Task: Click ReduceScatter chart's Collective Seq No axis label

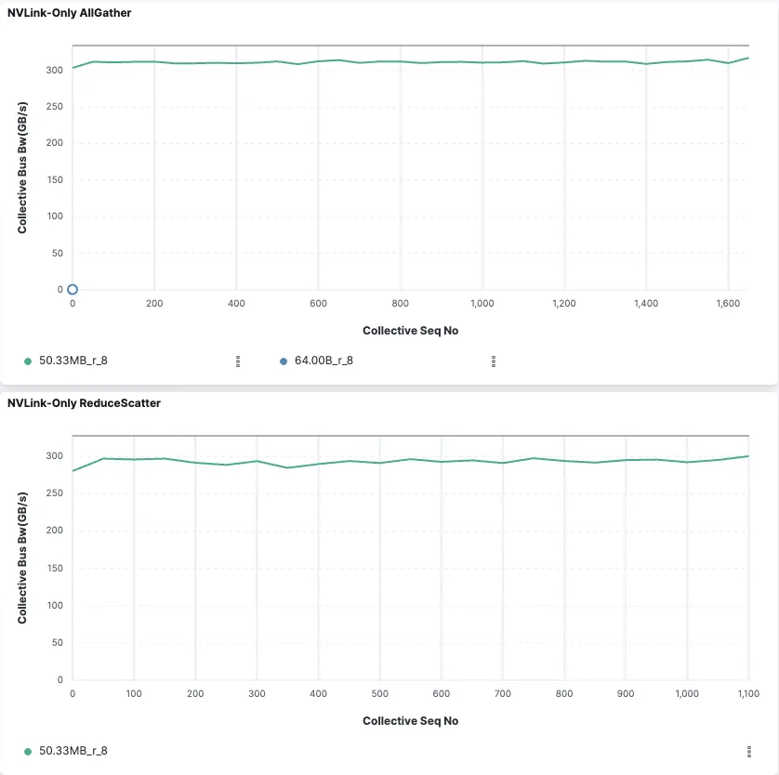Action: (x=410, y=721)
